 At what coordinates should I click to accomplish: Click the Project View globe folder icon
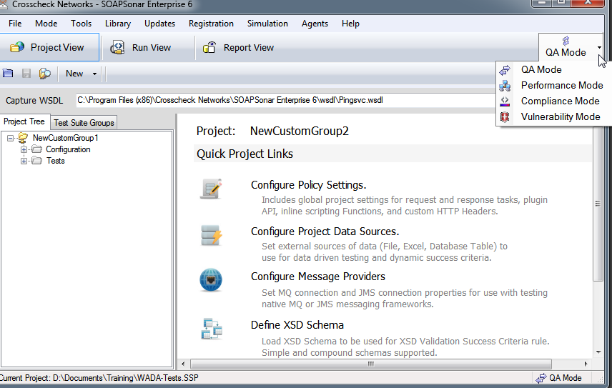[x=16, y=47]
